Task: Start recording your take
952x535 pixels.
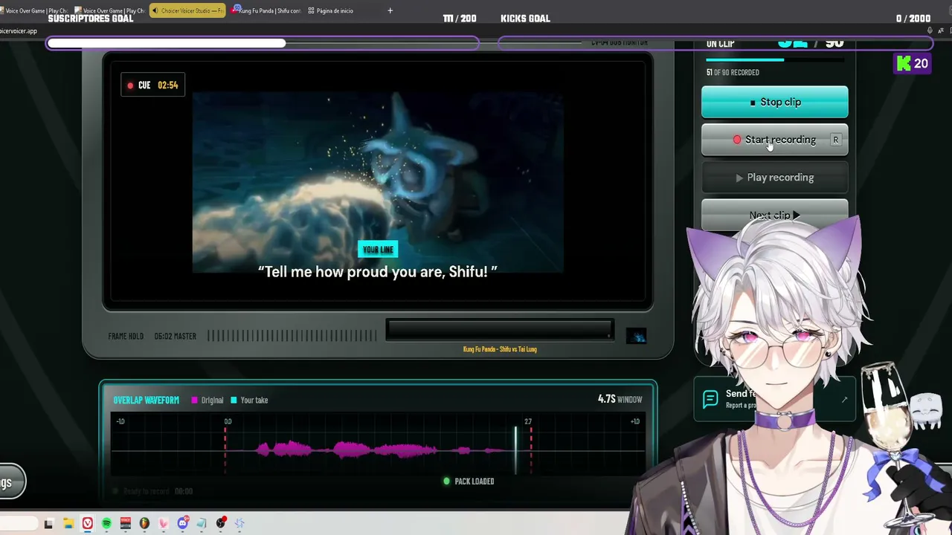Action: [x=774, y=140]
